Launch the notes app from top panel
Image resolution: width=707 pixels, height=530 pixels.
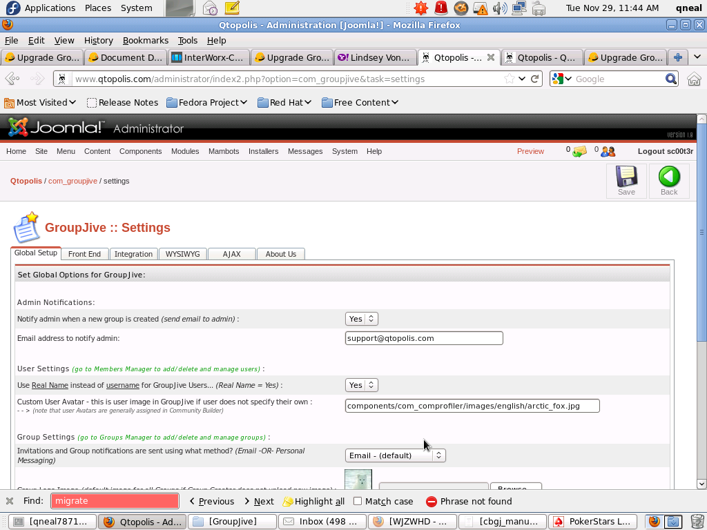point(232,8)
